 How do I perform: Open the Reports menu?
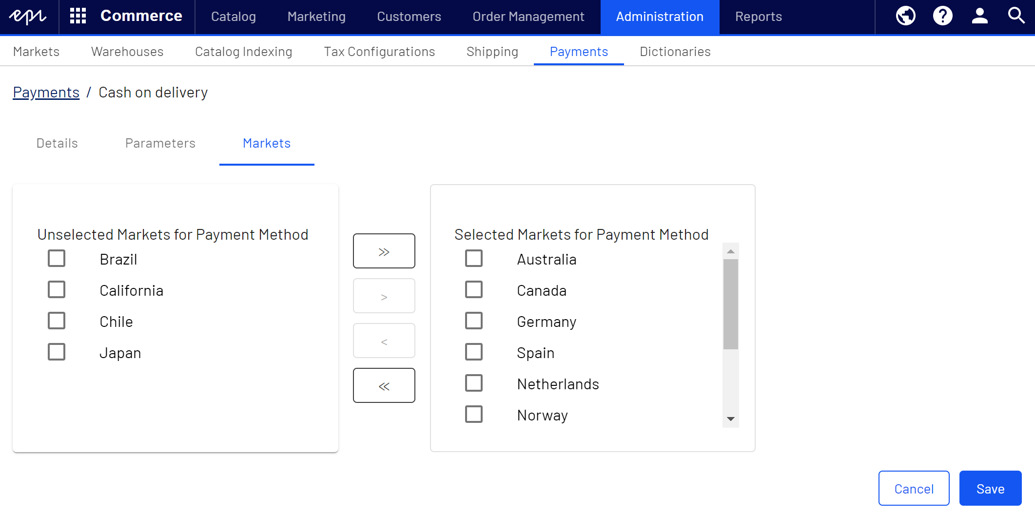coord(758,16)
